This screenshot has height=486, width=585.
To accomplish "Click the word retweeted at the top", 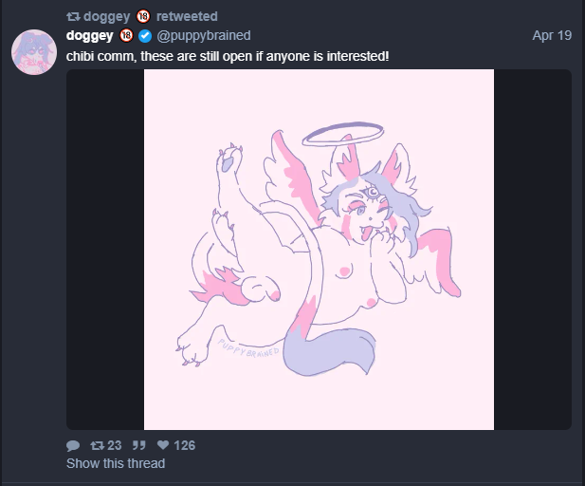I will point(187,16).
